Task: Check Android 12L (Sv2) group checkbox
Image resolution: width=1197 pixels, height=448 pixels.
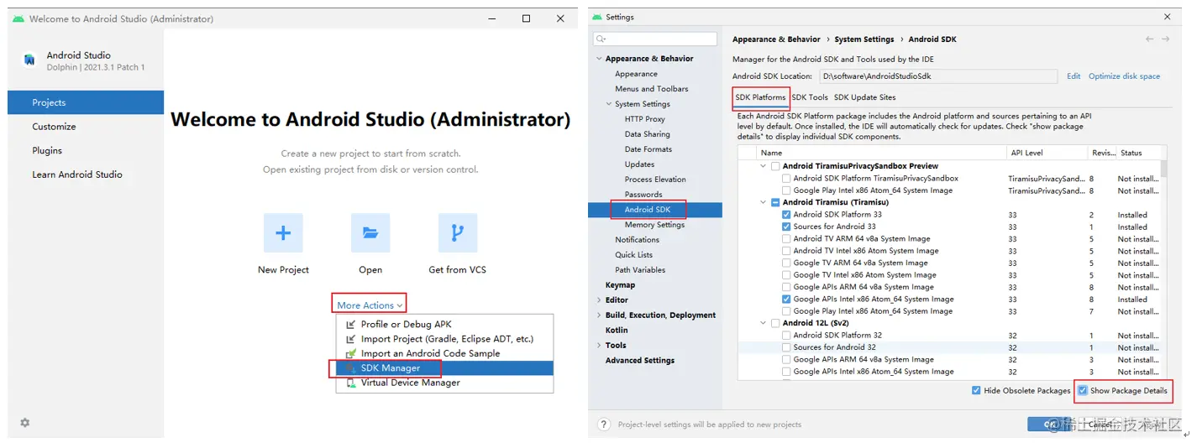Action: (775, 323)
